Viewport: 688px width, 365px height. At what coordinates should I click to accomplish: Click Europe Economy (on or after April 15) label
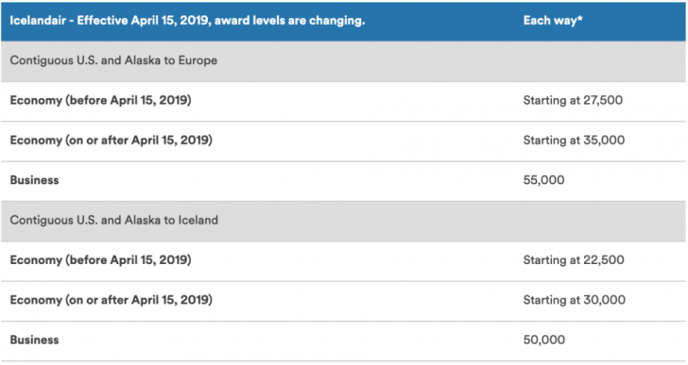[x=111, y=140]
